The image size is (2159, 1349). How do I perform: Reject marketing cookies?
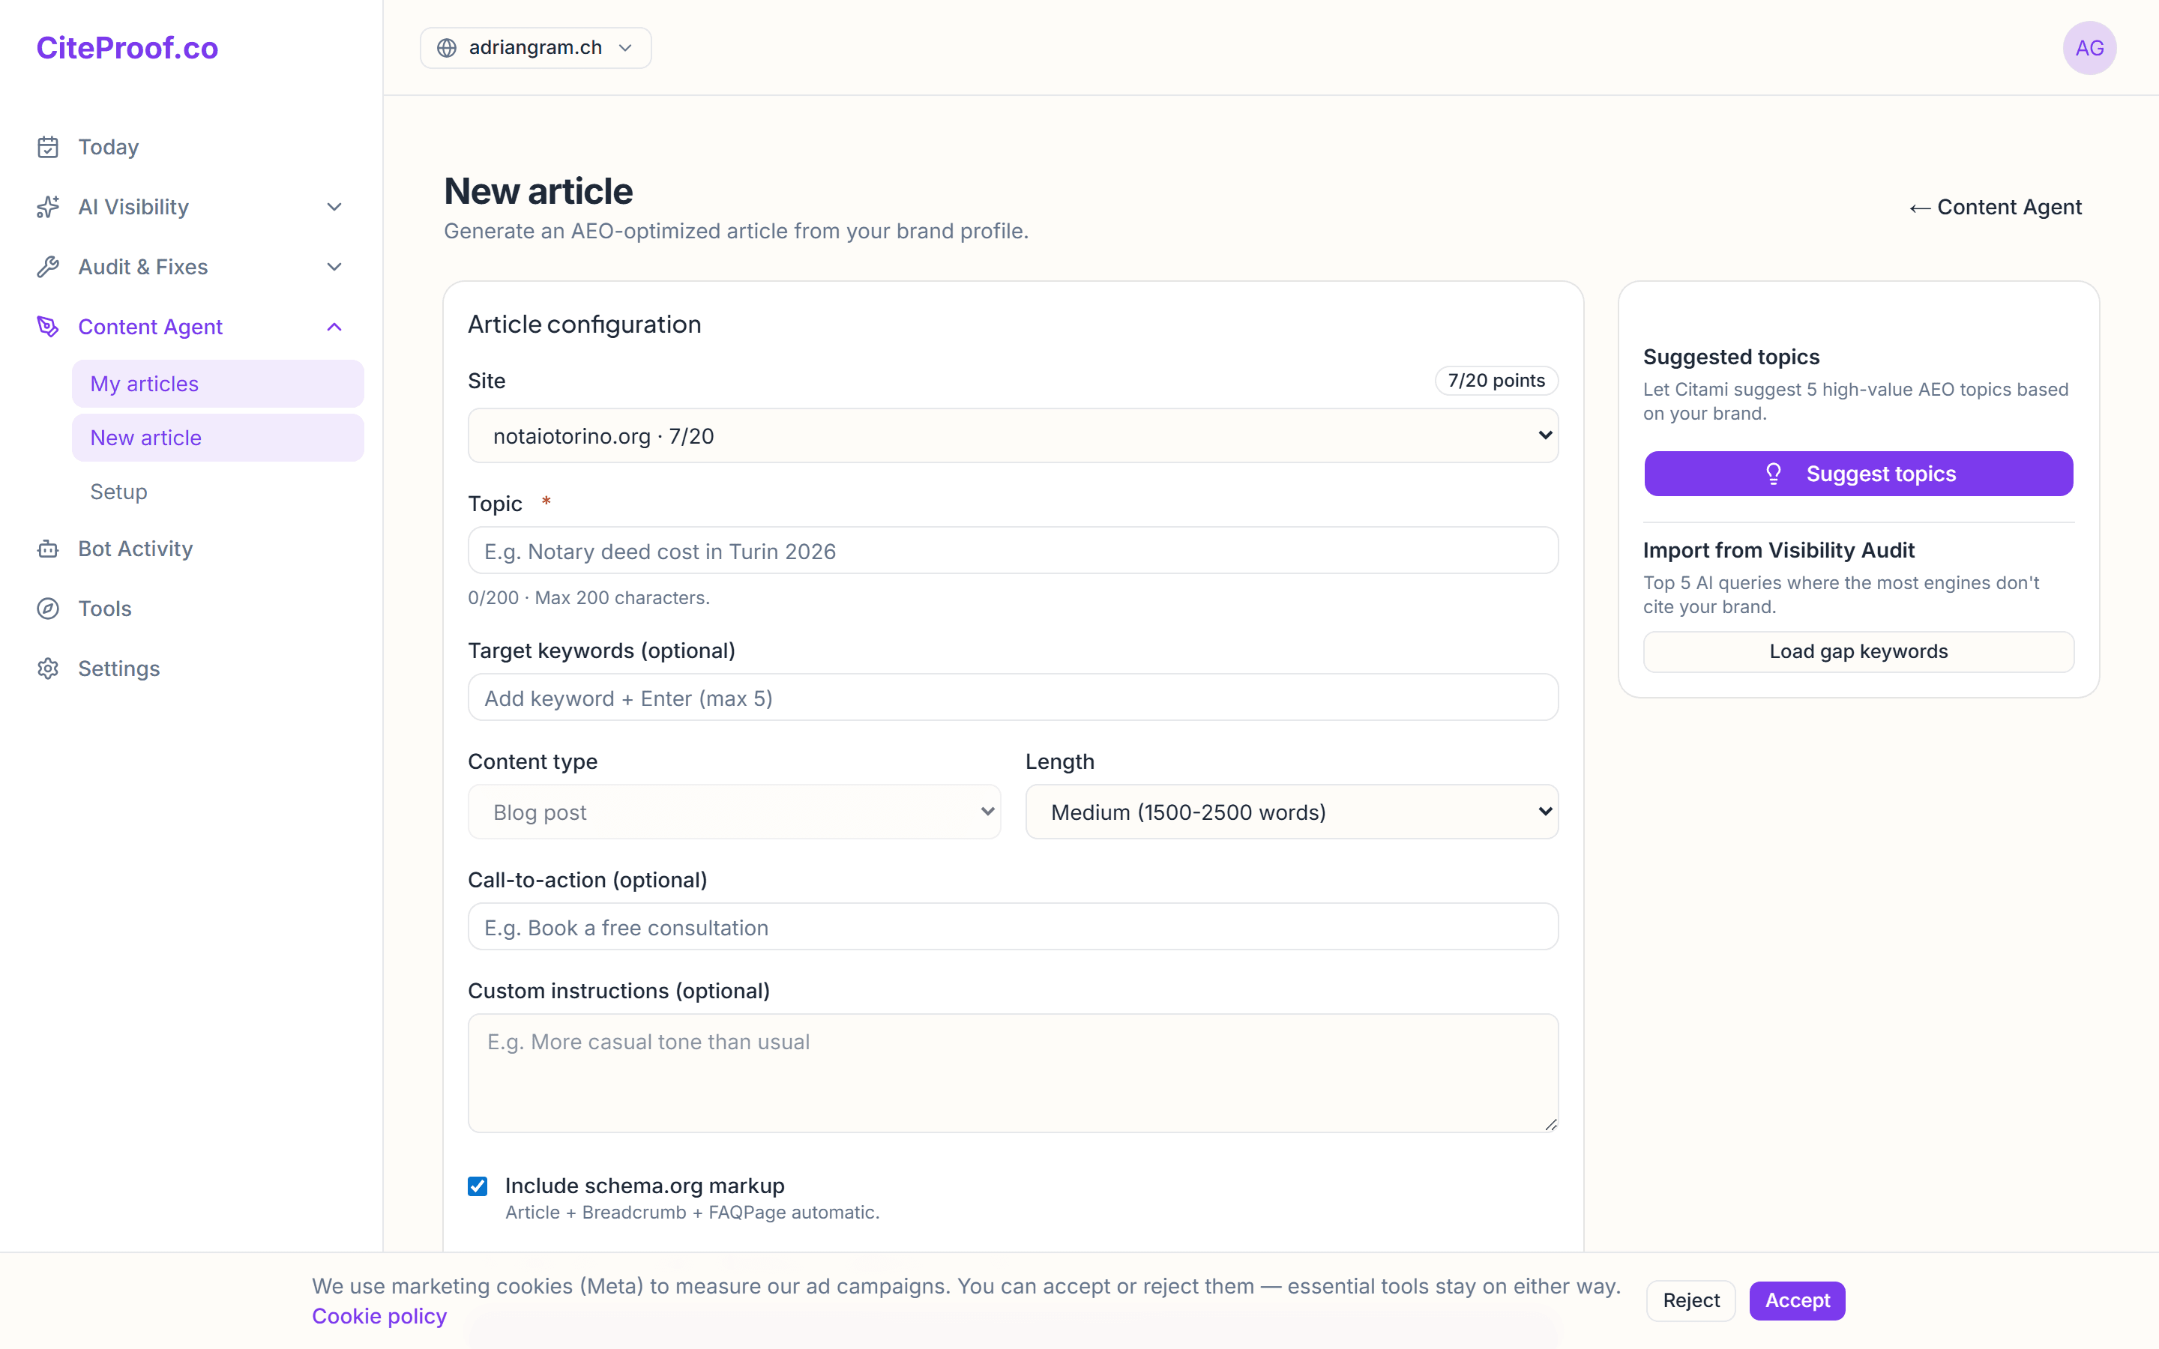1690,1301
